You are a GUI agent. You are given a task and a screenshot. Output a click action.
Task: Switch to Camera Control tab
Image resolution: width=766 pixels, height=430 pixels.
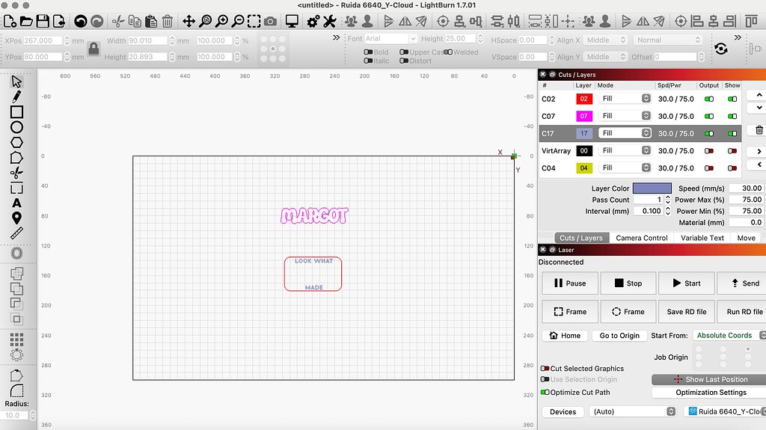tap(641, 238)
